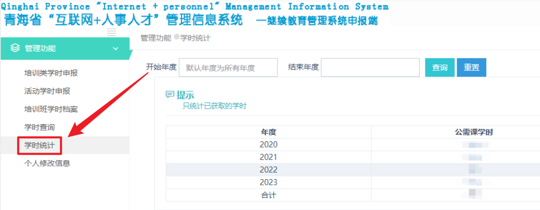Select the 活动学时申报 menu item
The width and height of the screenshot is (540, 210).
(47, 91)
